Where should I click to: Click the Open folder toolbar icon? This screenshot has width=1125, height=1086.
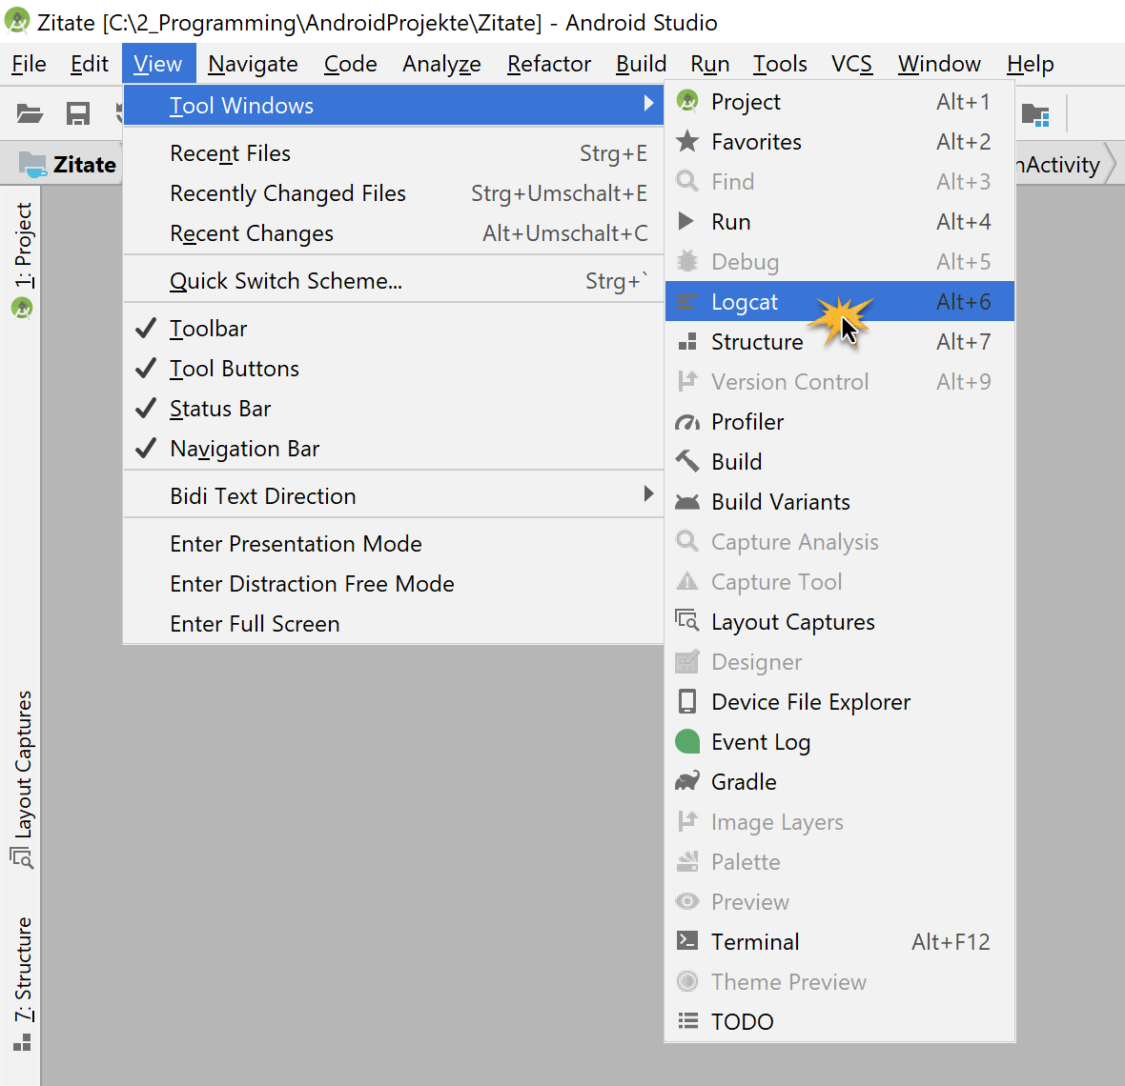pos(30,113)
